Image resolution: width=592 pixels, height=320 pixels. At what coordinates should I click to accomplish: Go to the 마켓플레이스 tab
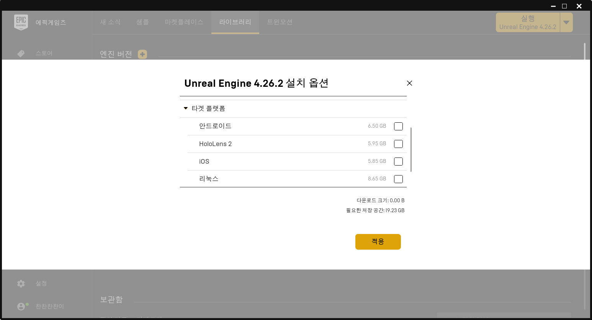tap(184, 22)
